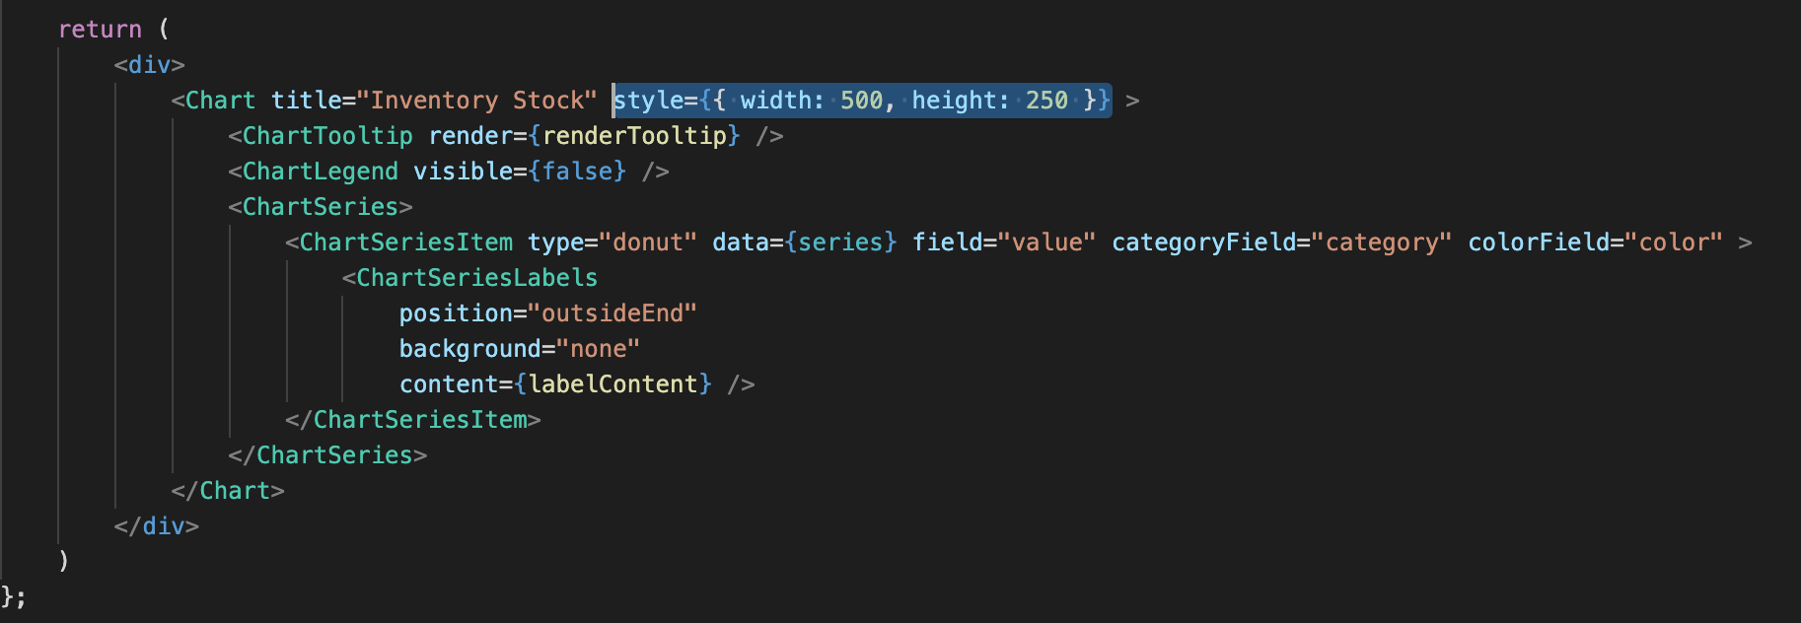Click the width value 500
This screenshot has width=1801, height=623.
861,101
